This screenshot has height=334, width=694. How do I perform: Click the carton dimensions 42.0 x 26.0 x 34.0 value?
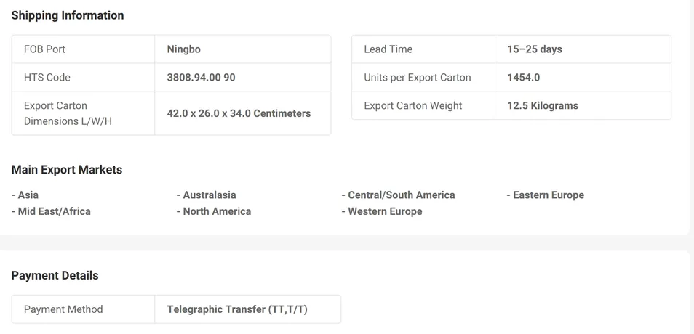[x=239, y=113]
